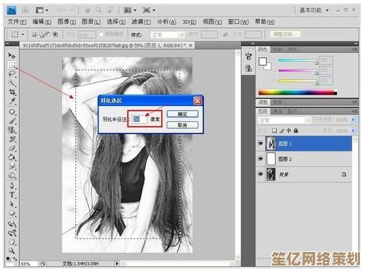The image size is (365, 272).
Task: Click the cyan color slider
Action: (x=298, y=60)
